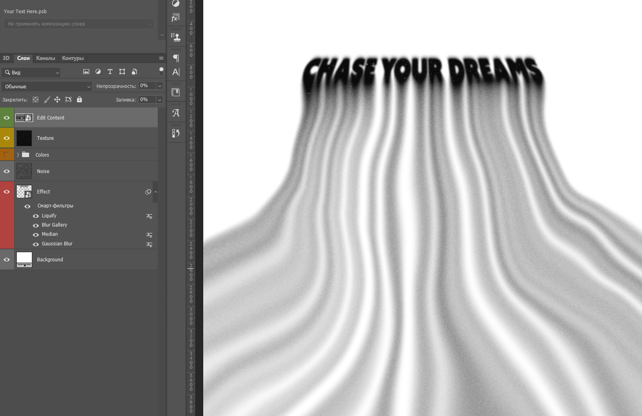Open the Glyphs panel icon
This screenshot has width=642, height=416.
pyautogui.click(x=175, y=113)
